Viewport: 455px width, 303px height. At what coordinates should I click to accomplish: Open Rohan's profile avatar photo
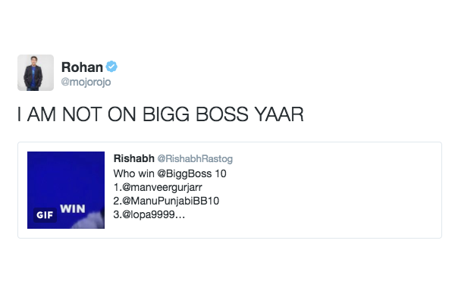(35, 73)
